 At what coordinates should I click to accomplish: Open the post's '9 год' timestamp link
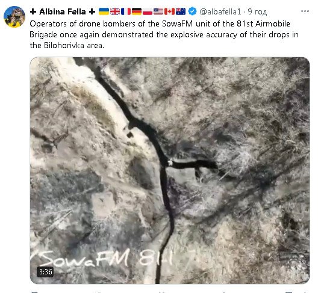coord(257,12)
